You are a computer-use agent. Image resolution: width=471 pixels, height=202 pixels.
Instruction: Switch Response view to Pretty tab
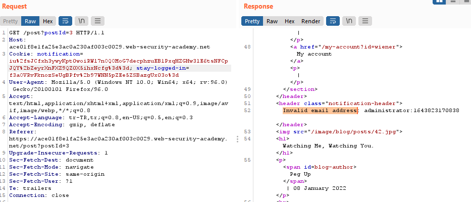(252, 21)
